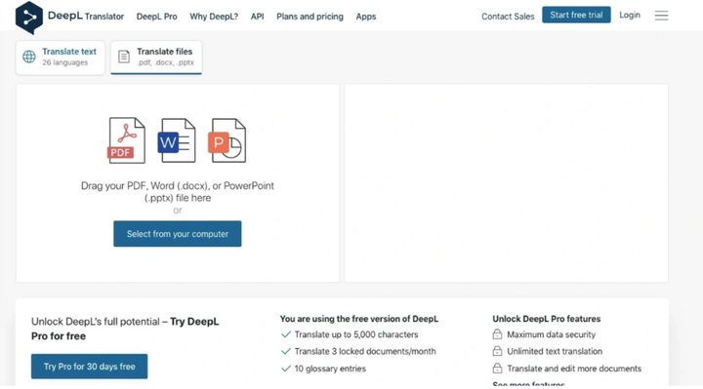Click 'Maximum data security' text
703x389 pixels.
(551, 334)
